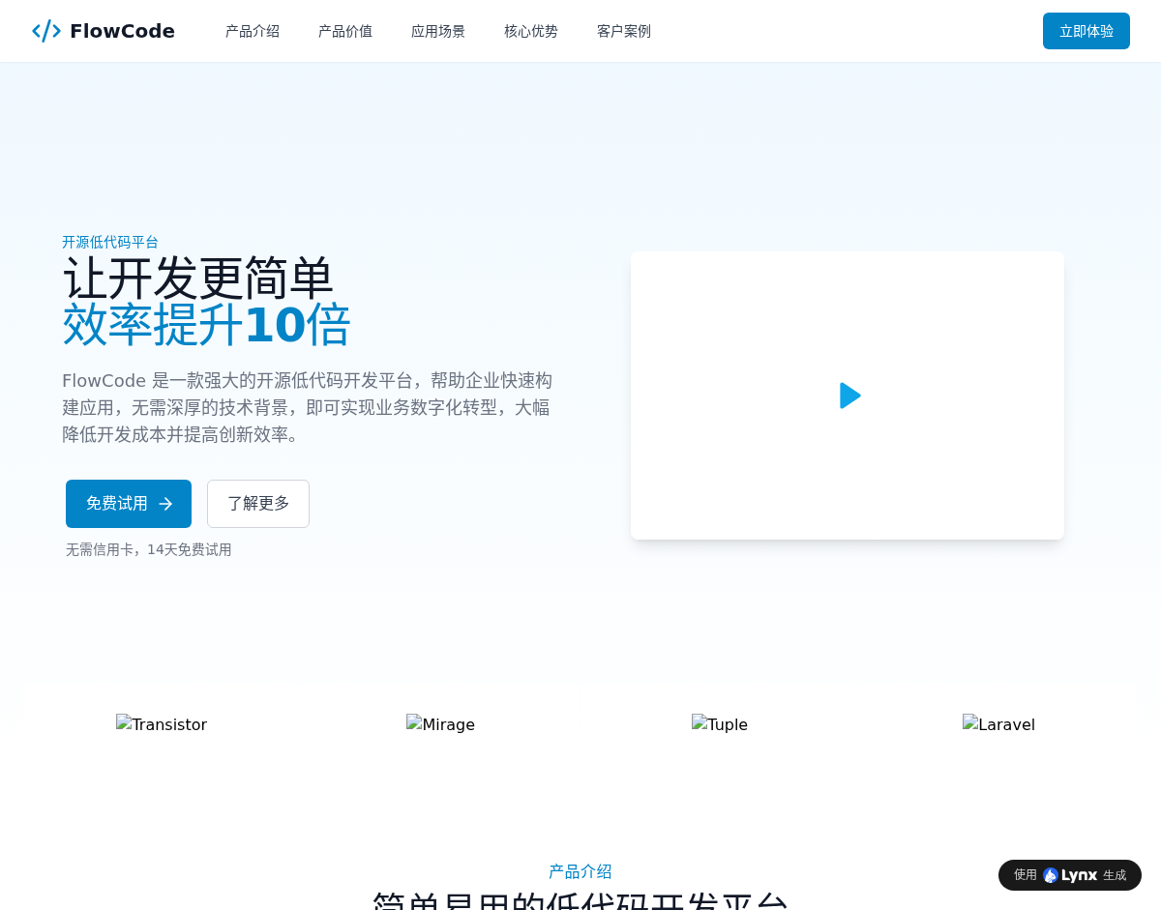Click the 开源低代码平台 tagline above the headline

tap(110, 242)
